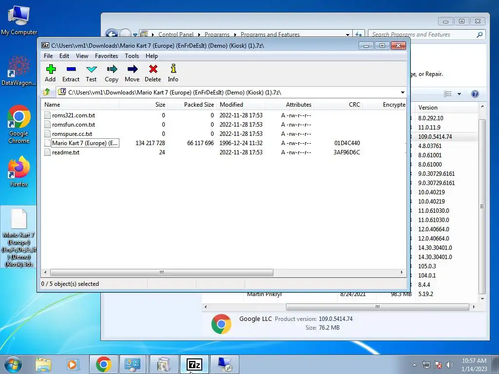Open the View menu
Viewport: 499px width, 374px height.
click(x=82, y=56)
